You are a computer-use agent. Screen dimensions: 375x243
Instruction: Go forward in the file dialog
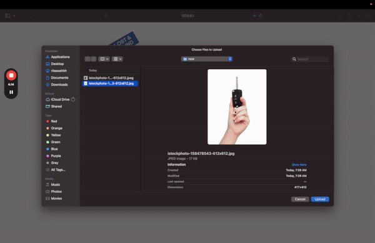pyautogui.click(x=94, y=59)
